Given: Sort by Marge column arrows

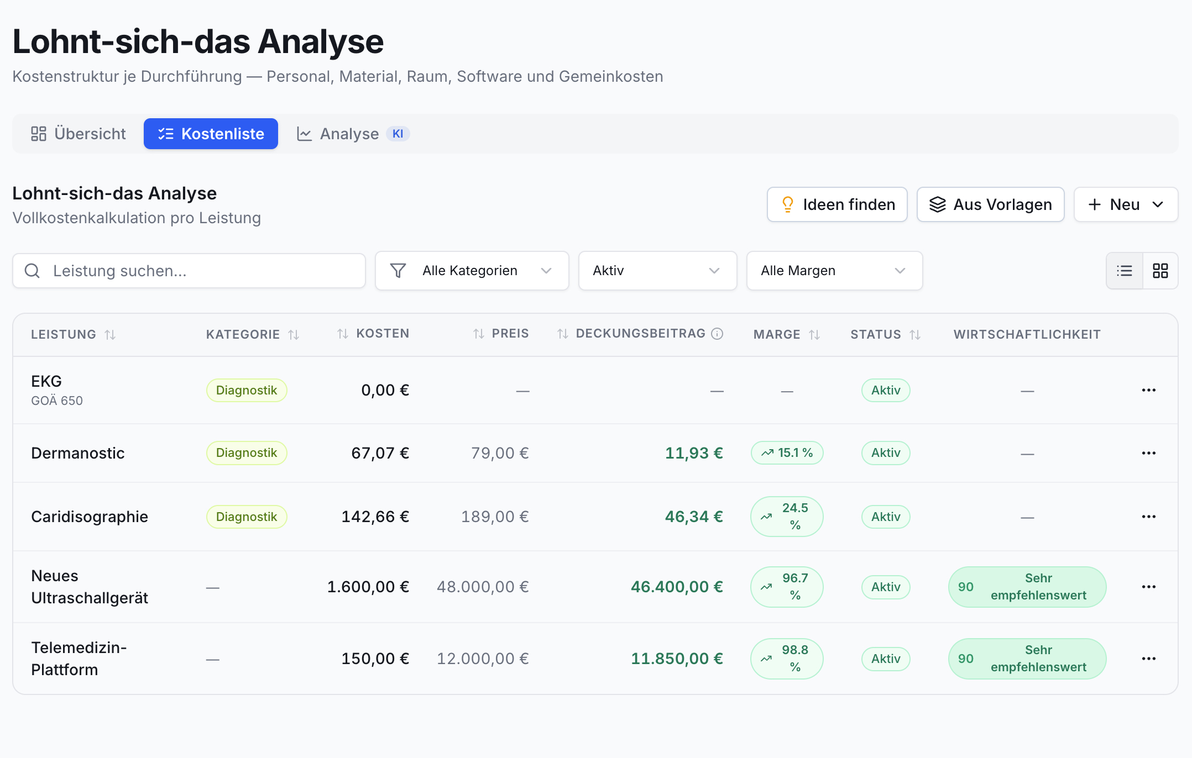Looking at the screenshot, I should [814, 334].
